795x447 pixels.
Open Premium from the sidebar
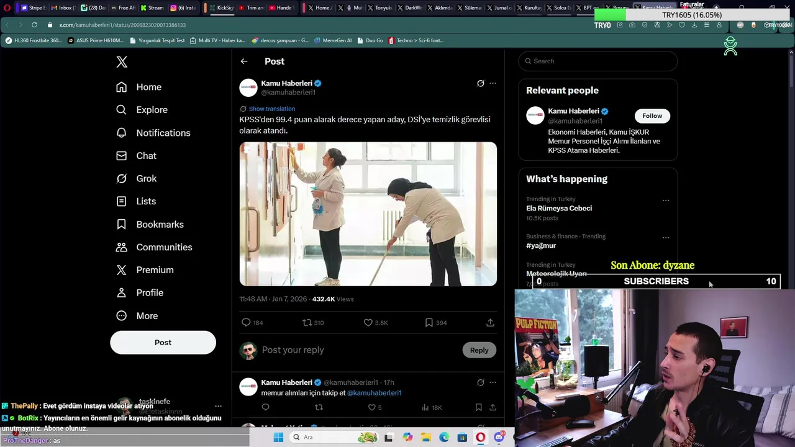pos(145,270)
